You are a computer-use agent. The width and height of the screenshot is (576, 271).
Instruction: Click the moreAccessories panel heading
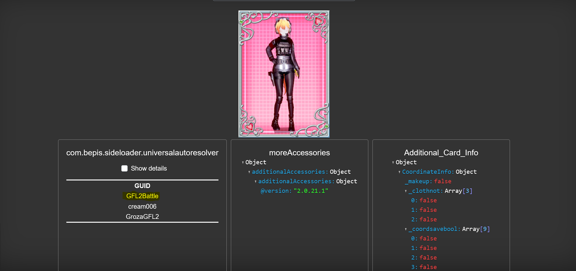point(299,153)
